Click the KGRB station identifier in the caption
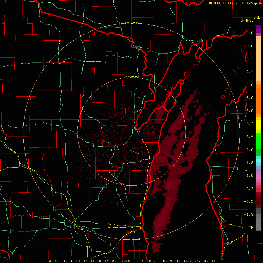263x263 pixels. (x=169, y=261)
